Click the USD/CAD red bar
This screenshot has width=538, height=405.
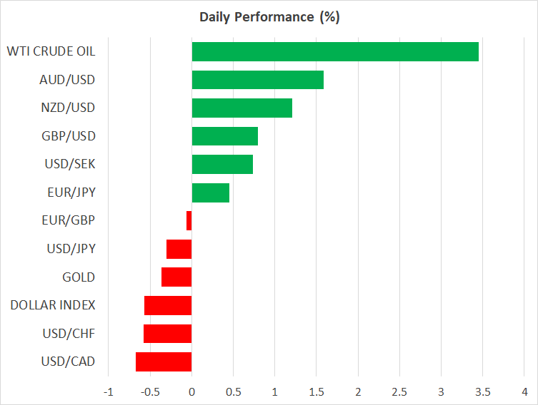point(164,362)
